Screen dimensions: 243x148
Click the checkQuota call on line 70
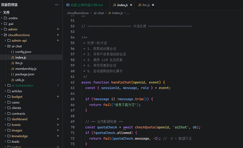145,127
